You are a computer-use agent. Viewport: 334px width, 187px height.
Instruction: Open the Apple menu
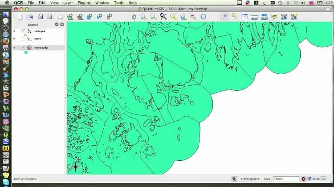point(7,3)
